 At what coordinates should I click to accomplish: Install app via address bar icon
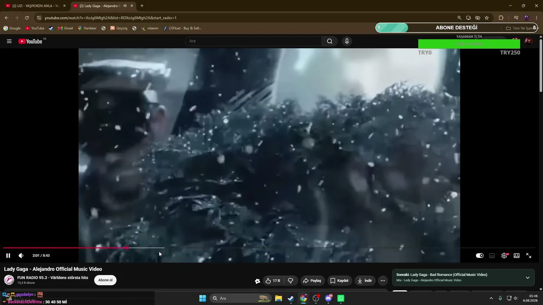tap(468, 18)
